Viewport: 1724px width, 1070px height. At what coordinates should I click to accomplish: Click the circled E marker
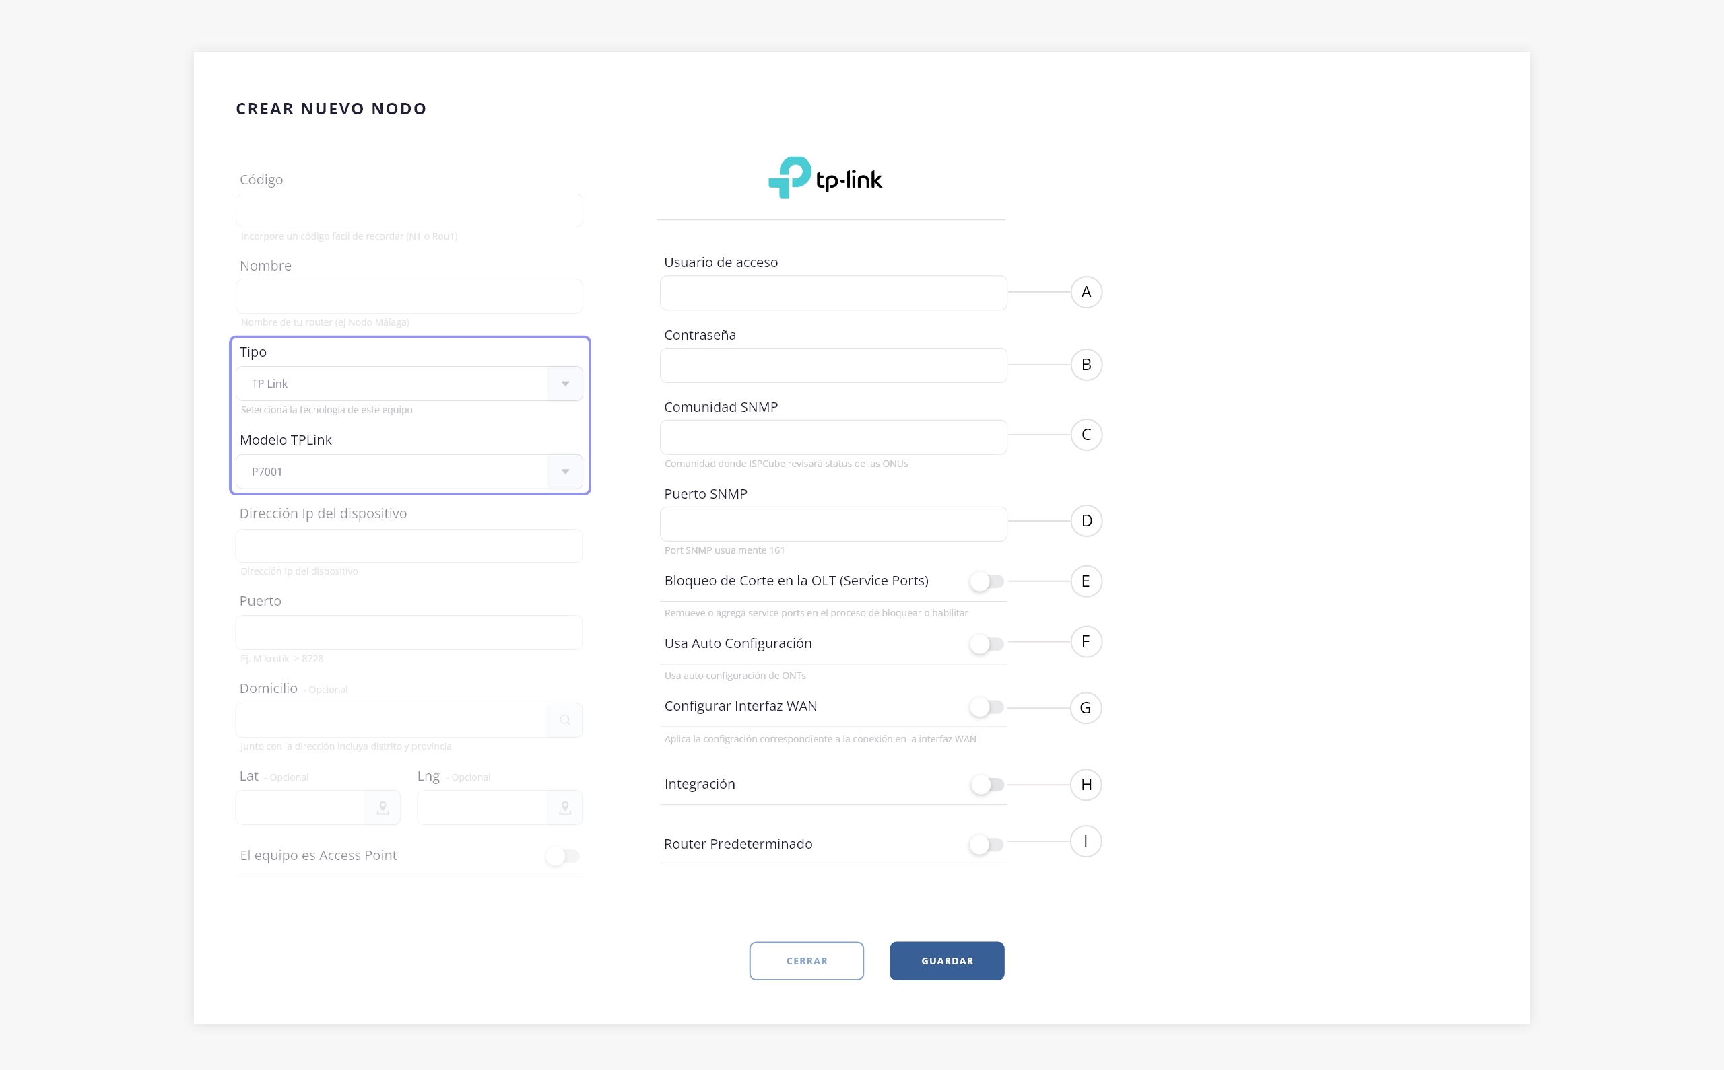(x=1086, y=581)
